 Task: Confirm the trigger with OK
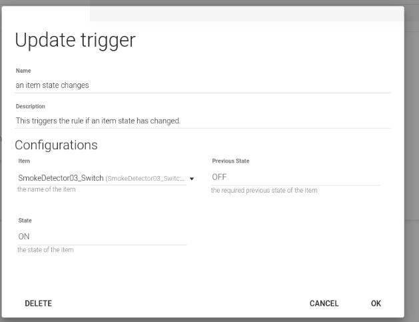click(376, 303)
